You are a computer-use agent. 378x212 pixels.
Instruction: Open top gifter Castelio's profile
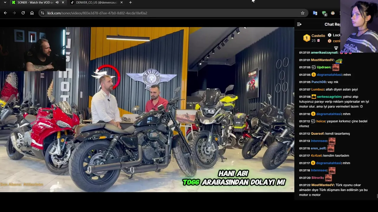tap(318, 36)
